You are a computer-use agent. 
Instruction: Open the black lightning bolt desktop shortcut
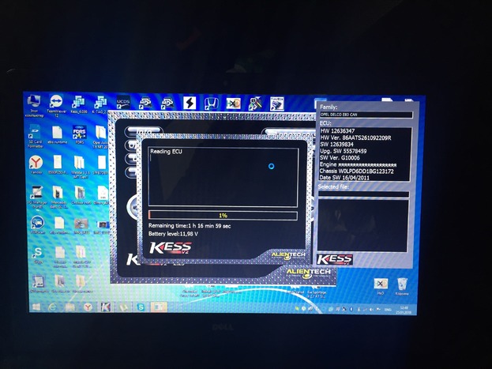coord(190,103)
